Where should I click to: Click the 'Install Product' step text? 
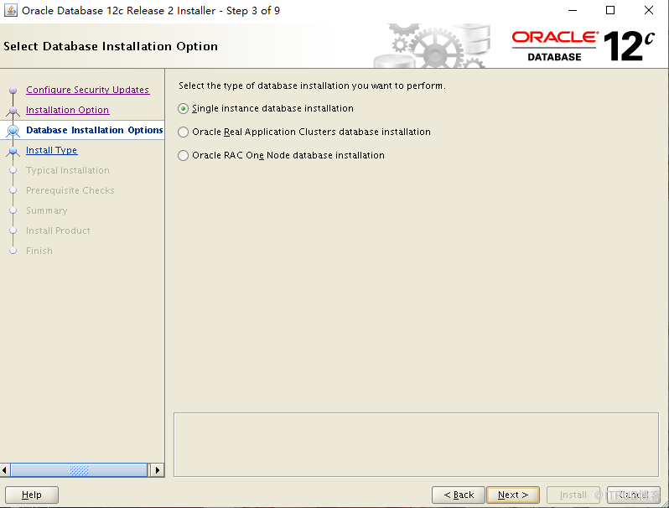click(58, 231)
